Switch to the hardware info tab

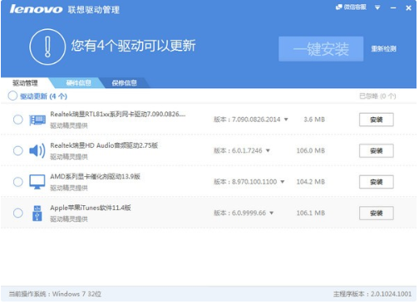(x=78, y=83)
